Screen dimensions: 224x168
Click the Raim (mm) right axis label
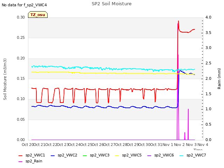click(219, 79)
